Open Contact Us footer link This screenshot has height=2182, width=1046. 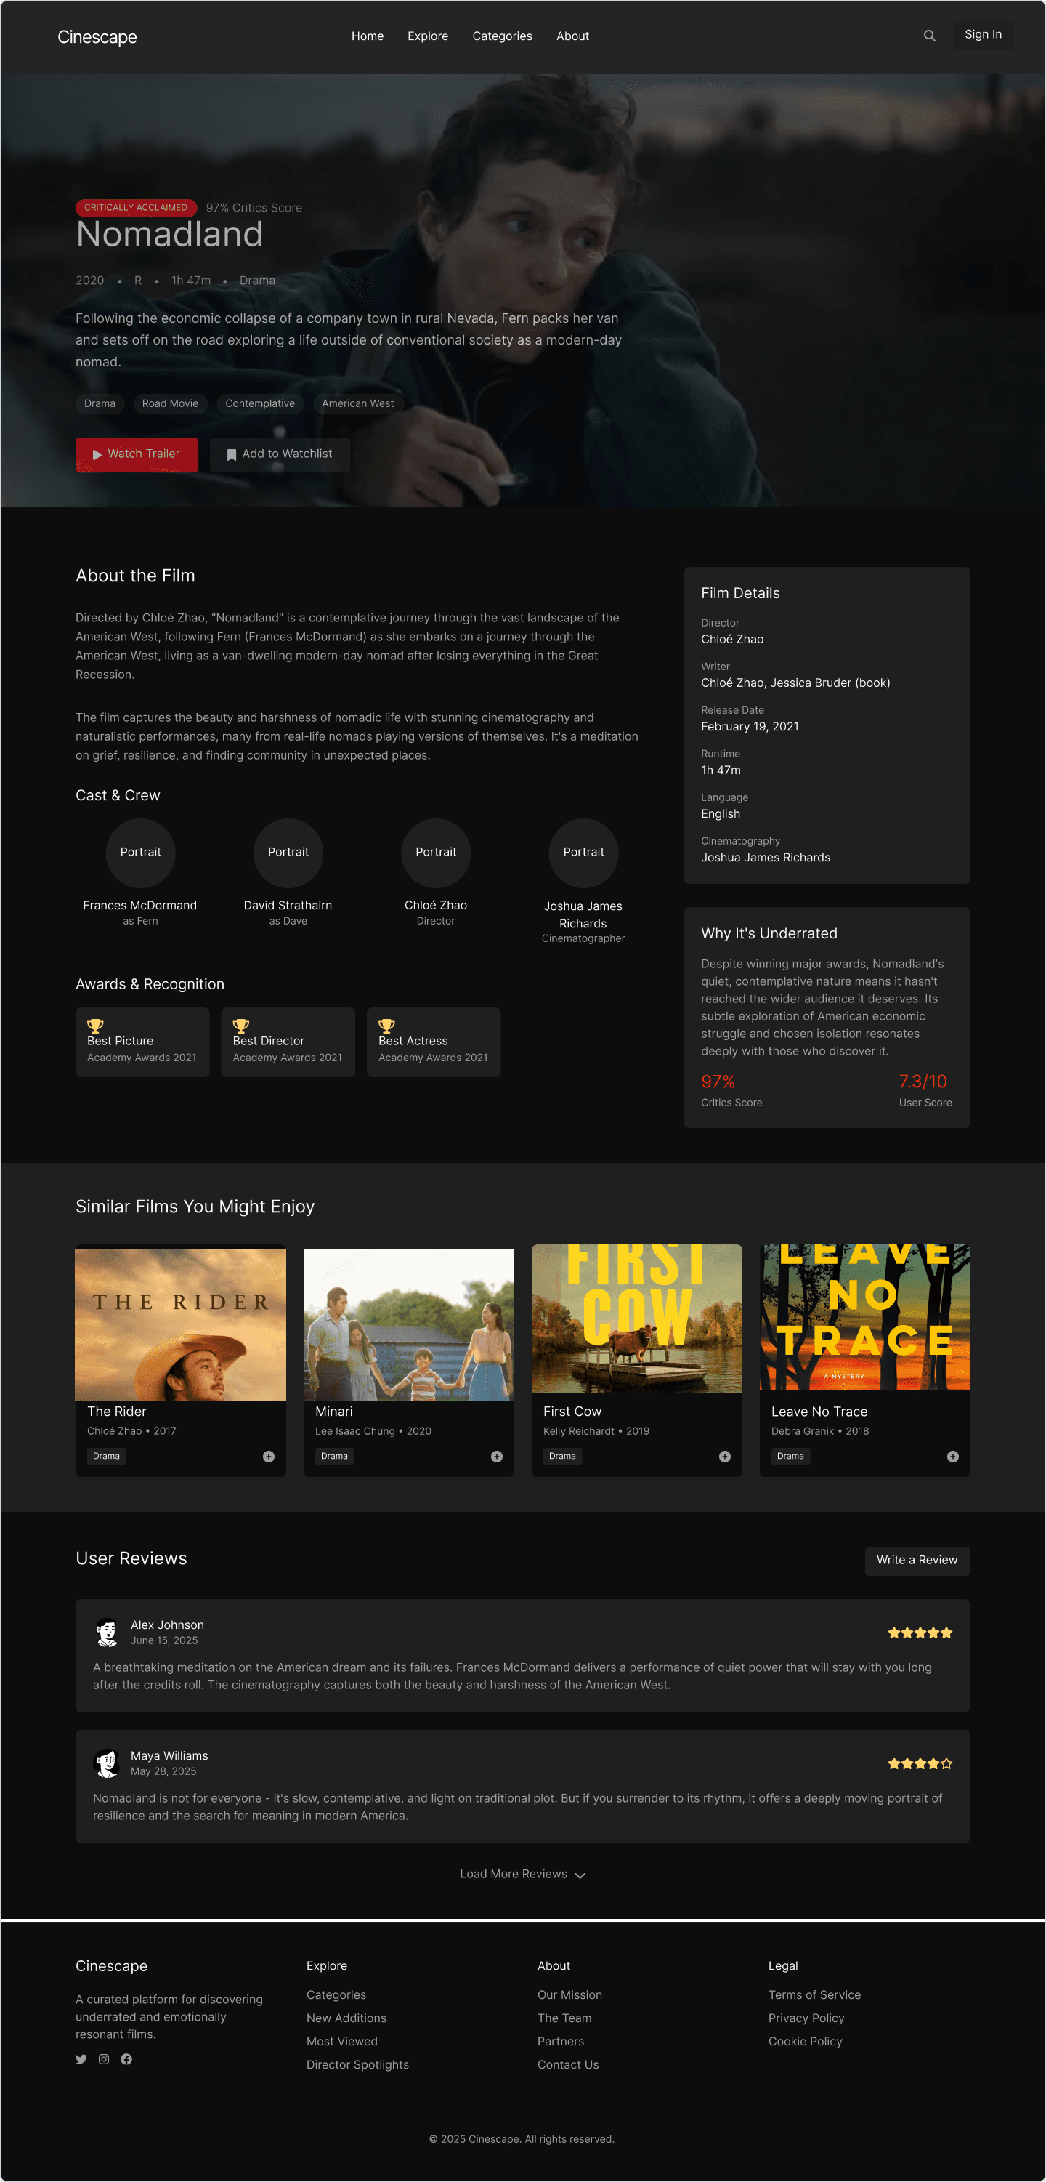pyautogui.click(x=568, y=2064)
